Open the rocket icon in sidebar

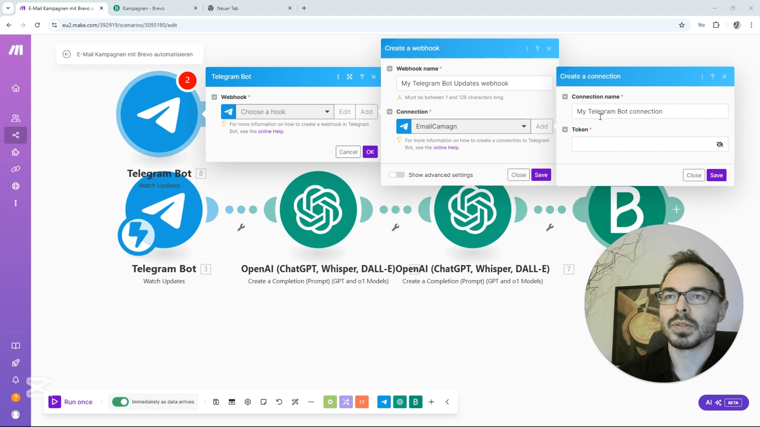pyautogui.click(x=15, y=363)
